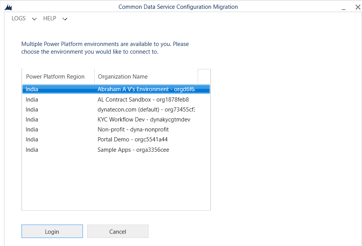Expand the HELP dropdown chevron
The width and height of the screenshot is (362, 246).
click(65, 19)
